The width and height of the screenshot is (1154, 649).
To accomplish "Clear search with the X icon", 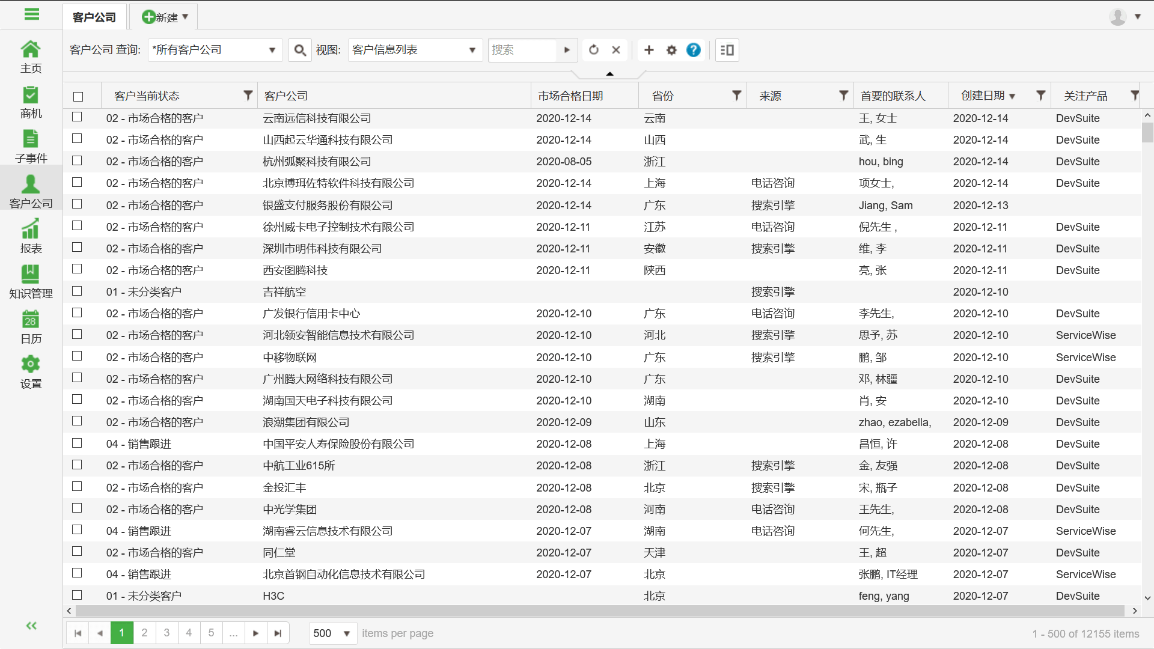I will 616,50.
